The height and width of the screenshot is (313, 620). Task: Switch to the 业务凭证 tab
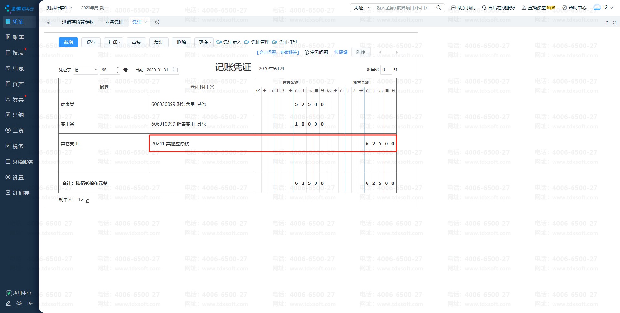pos(114,22)
